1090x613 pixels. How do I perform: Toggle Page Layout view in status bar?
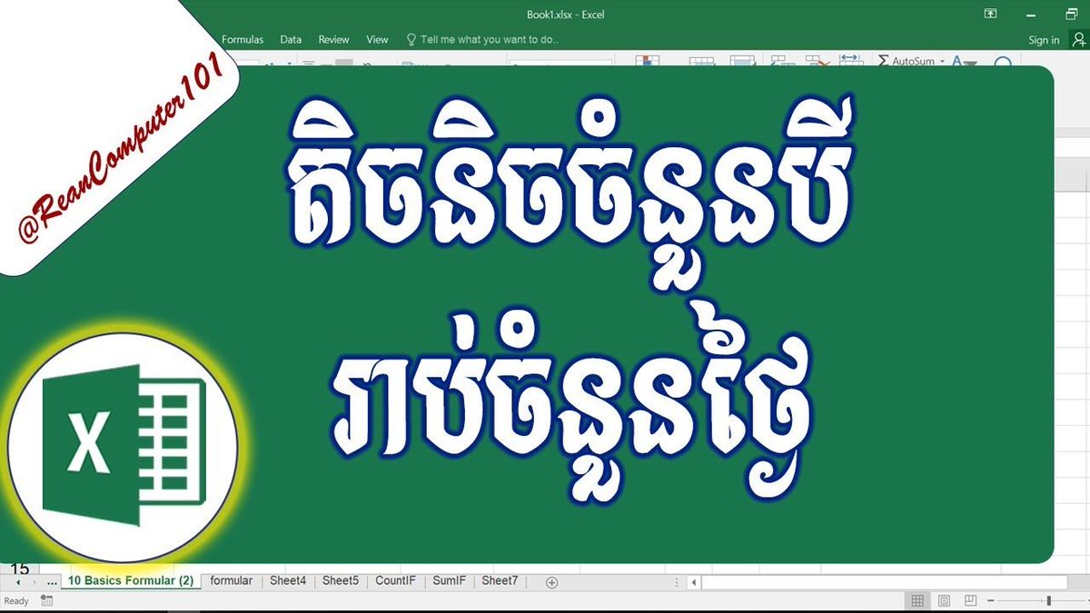(943, 599)
